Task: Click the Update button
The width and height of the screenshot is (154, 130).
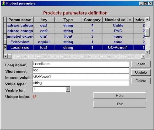Action: coord(141,72)
